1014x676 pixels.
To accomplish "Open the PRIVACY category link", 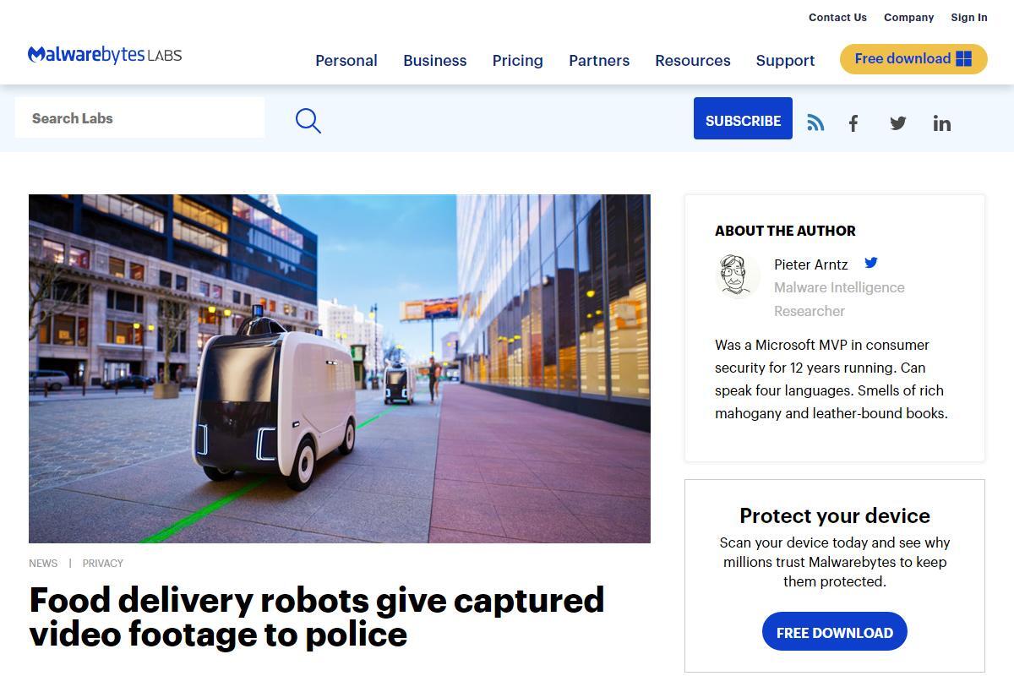I will 103,563.
